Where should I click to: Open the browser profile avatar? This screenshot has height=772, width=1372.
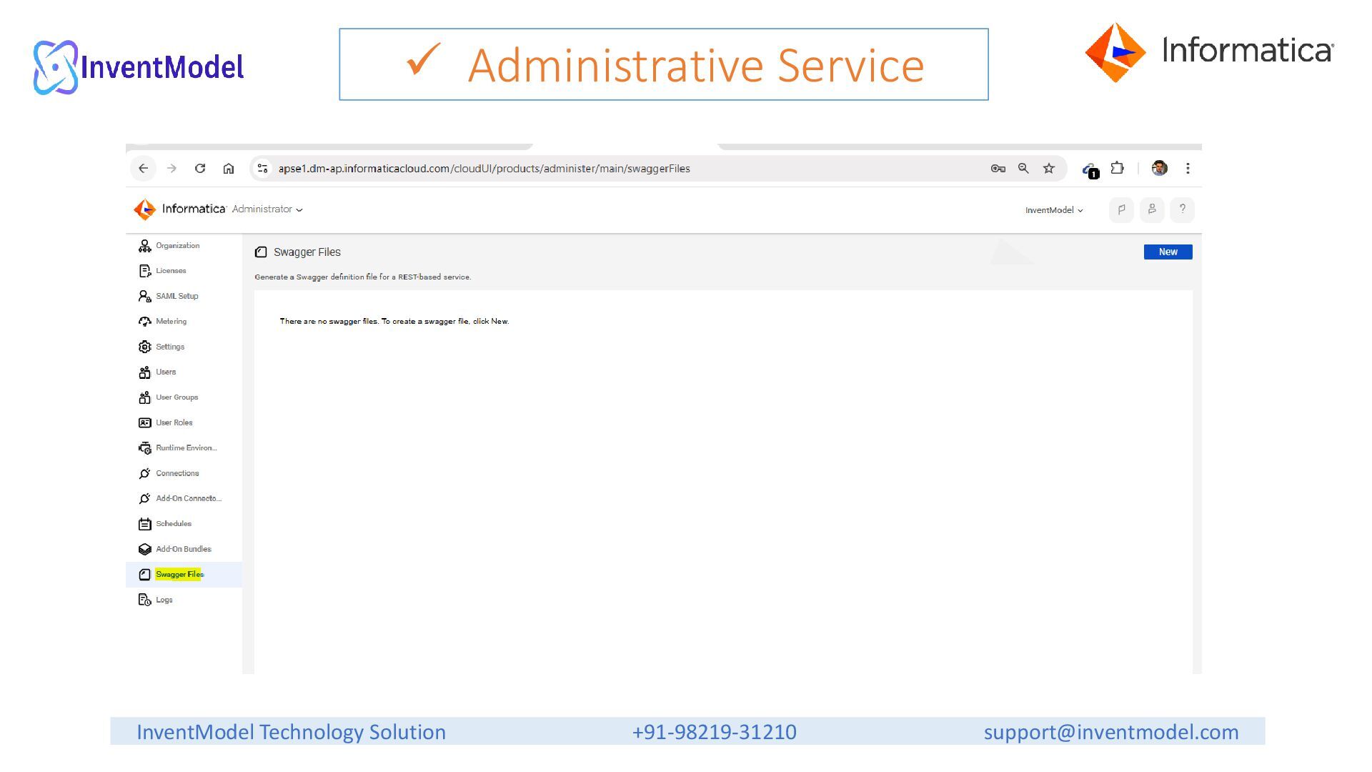pos(1160,168)
